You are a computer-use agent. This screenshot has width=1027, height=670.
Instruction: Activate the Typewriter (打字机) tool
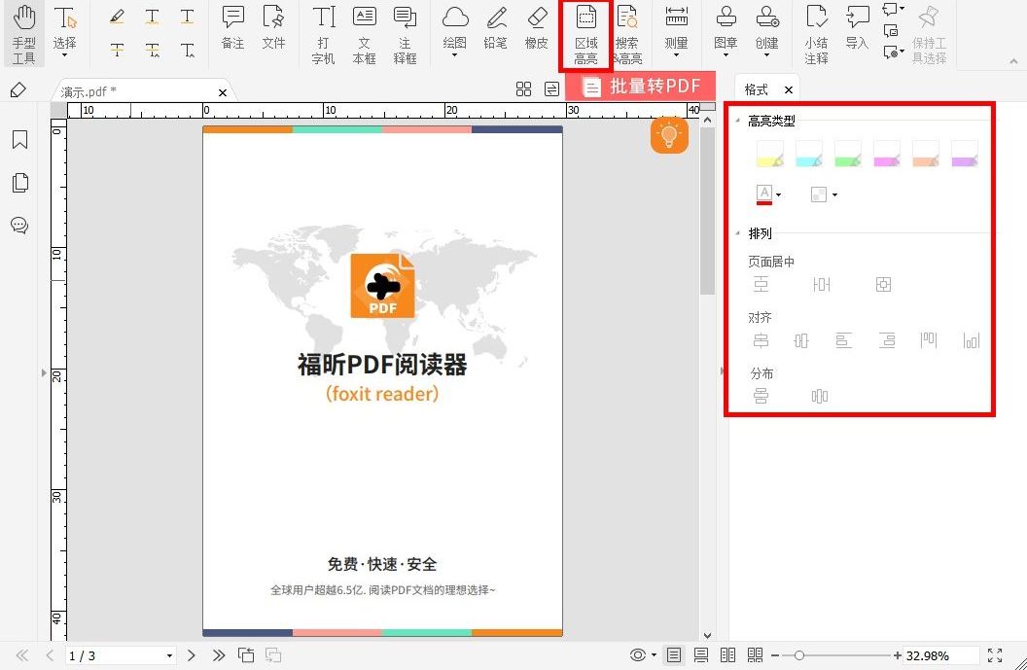click(x=324, y=35)
